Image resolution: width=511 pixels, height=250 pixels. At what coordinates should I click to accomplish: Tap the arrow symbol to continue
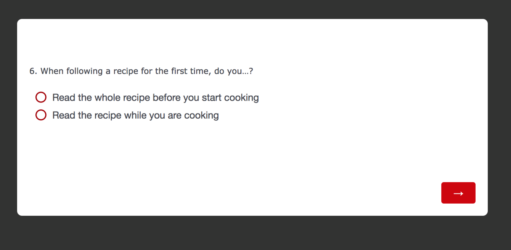[x=458, y=193]
